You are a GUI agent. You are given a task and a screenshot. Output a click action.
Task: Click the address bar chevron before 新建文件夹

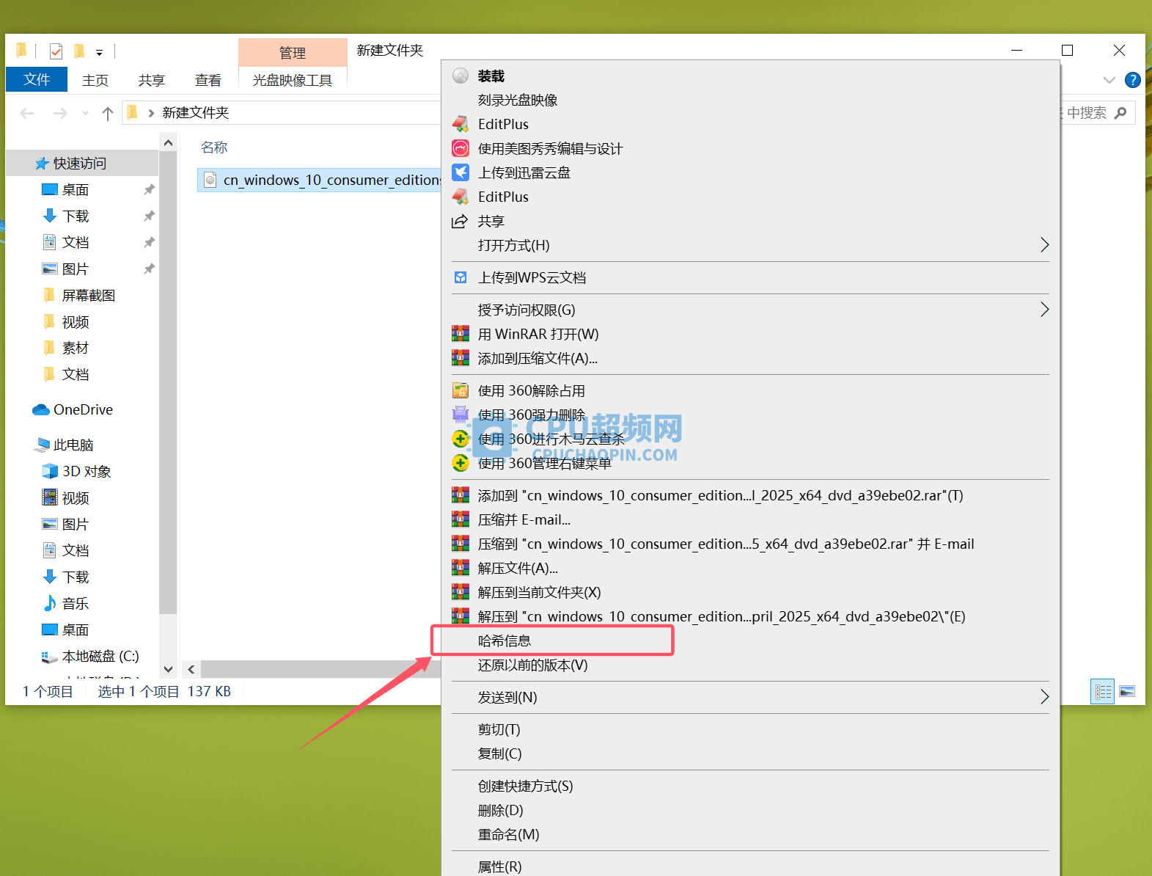click(x=151, y=113)
